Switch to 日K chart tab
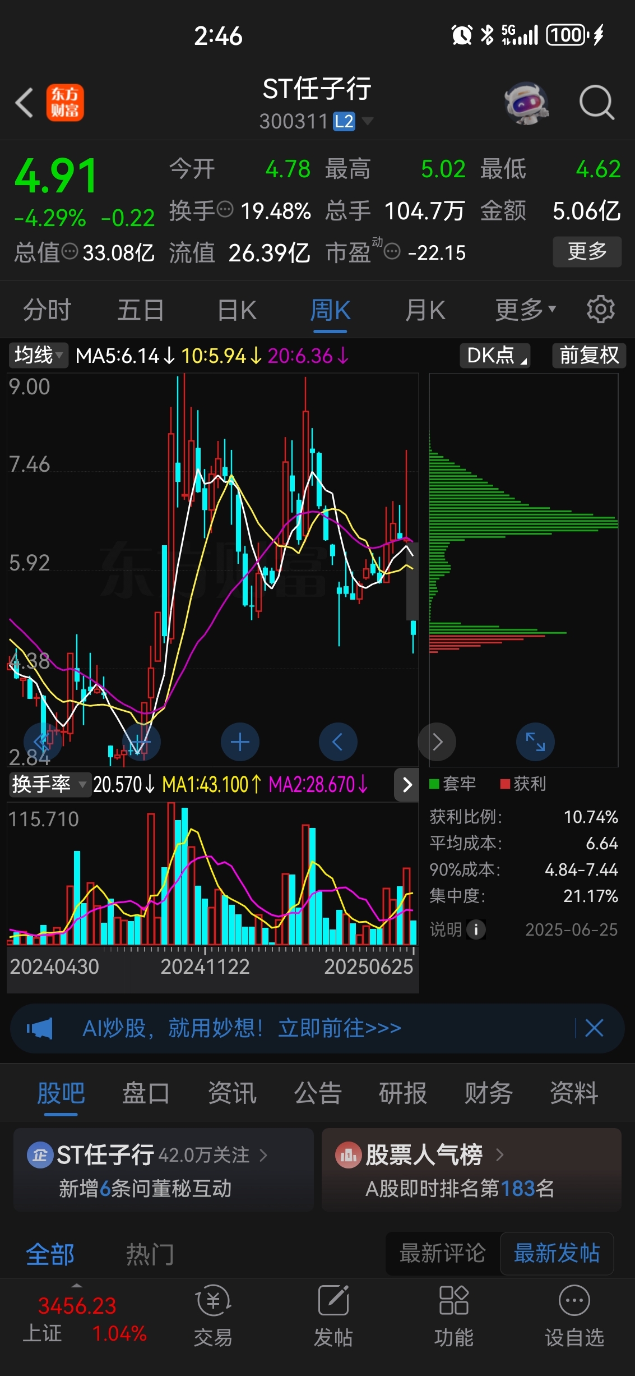Viewport: 635px width, 1376px height. click(237, 310)
